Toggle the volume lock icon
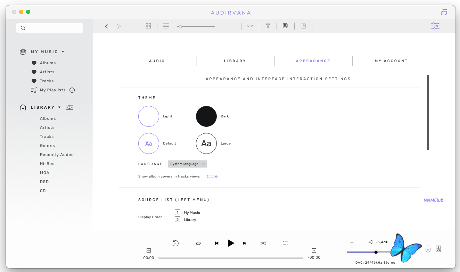Viewport: 460px width, 272px height. [428, 249]
